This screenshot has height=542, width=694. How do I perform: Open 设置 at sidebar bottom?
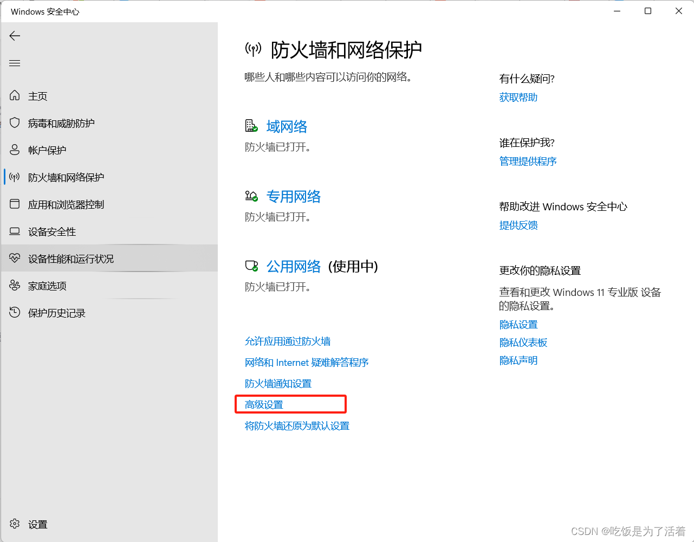coord(38,524)
